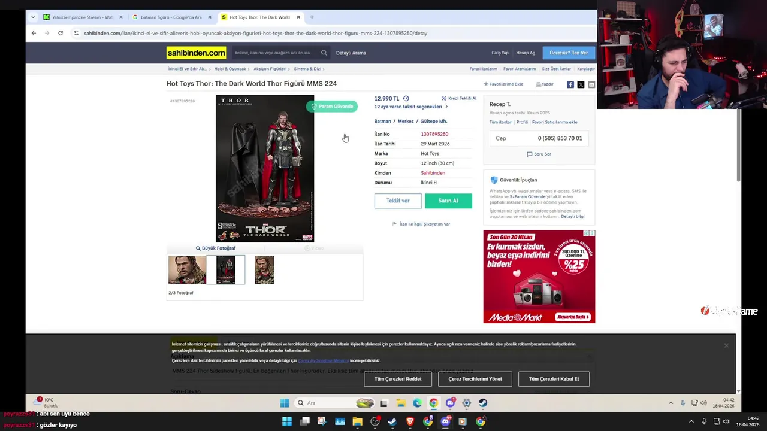Click Favori Satıcılarıma ekle link
The image size is (767, 431).
point(555,122)
